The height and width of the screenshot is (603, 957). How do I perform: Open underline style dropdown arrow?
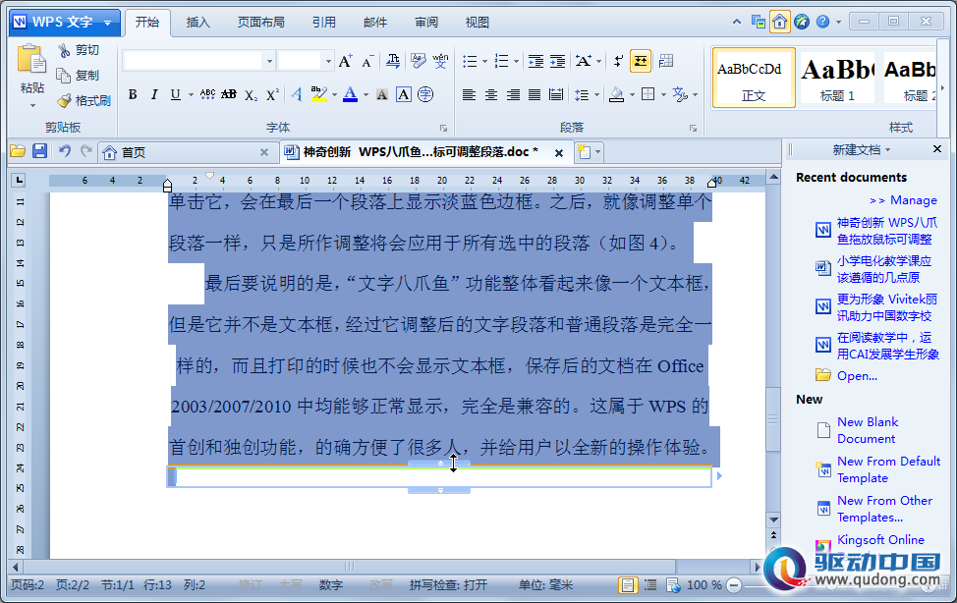point(191,94)
